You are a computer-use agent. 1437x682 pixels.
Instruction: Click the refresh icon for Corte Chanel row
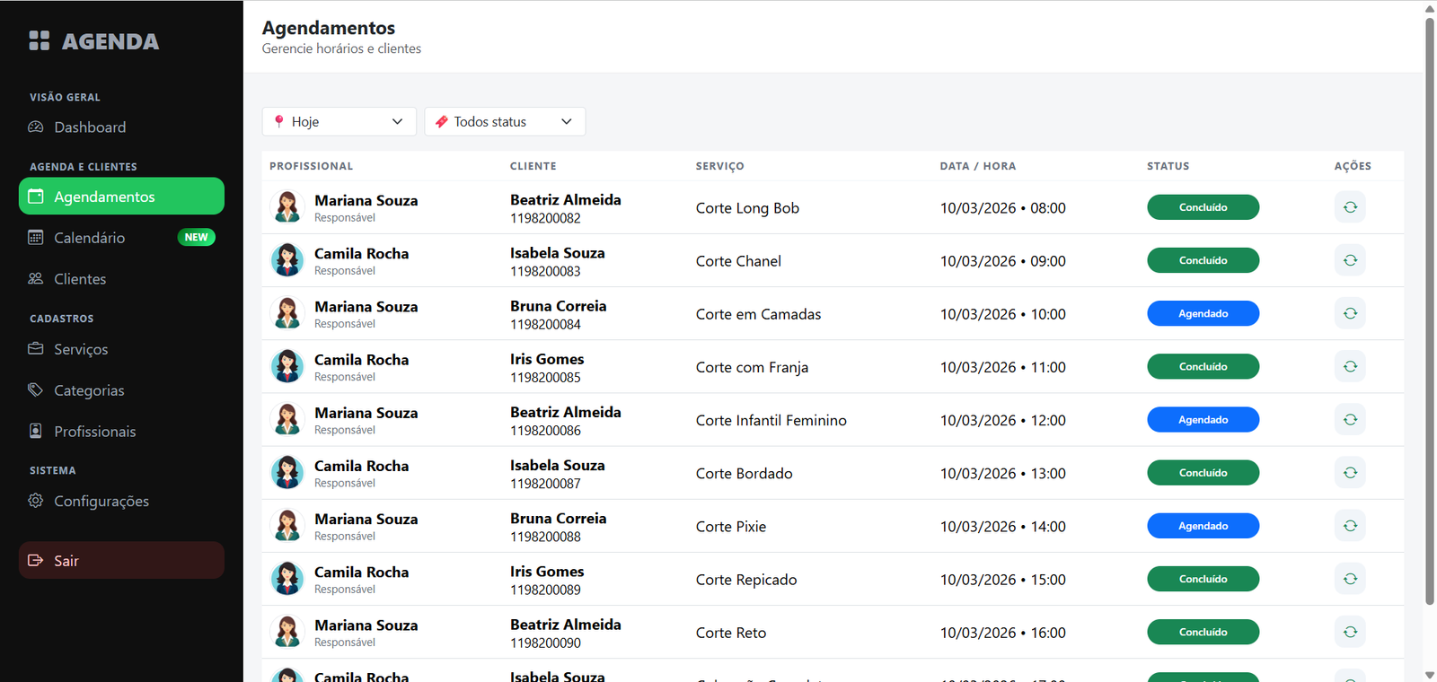coord(1349,260)
